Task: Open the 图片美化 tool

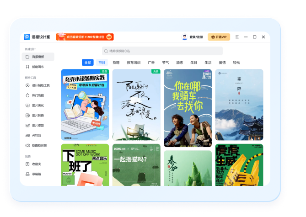Action: pos(38,106)
